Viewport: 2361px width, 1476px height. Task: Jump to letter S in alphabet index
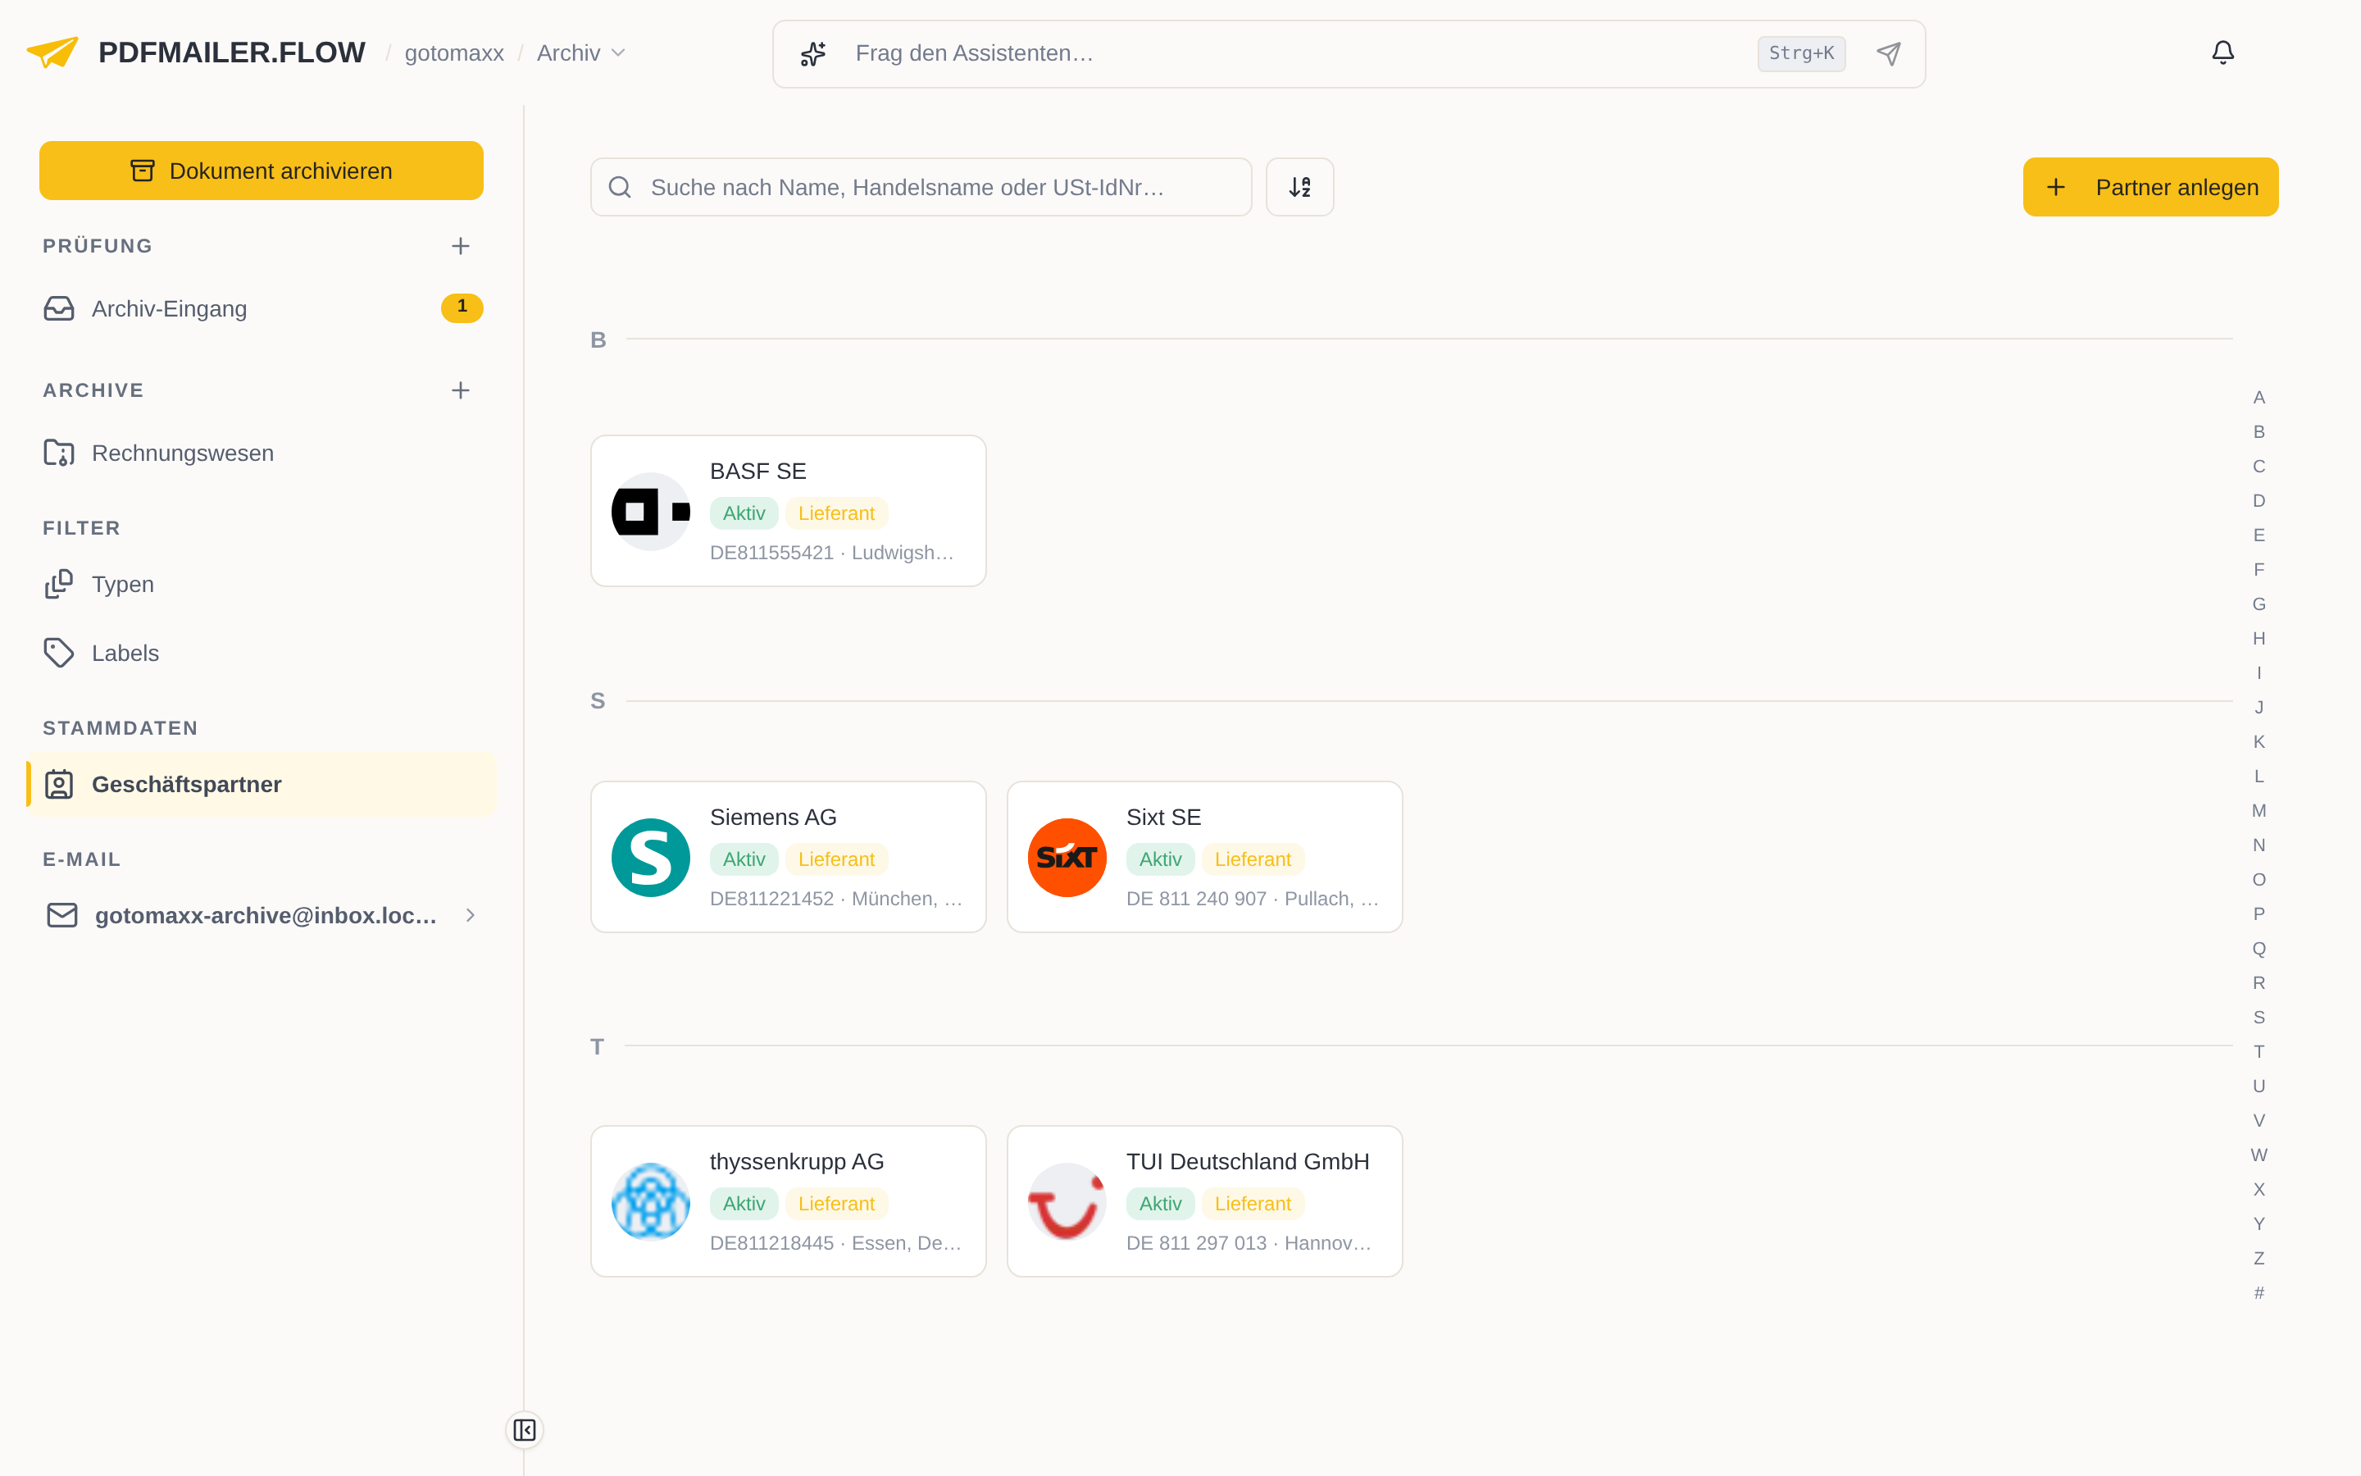[x=2259, y=1017]
